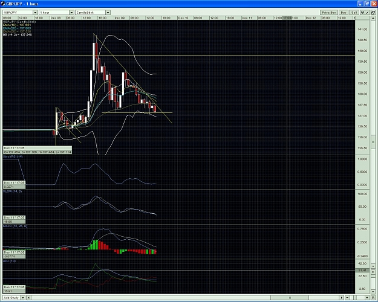378x302 pixels.
Task: Click horizontal zoom plus button
Action: coord(367,298)
